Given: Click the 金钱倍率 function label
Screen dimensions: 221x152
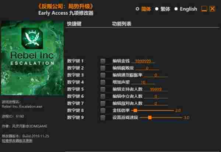Looking at the screenshot, I should pyautogui.click(x=121, y=111).
